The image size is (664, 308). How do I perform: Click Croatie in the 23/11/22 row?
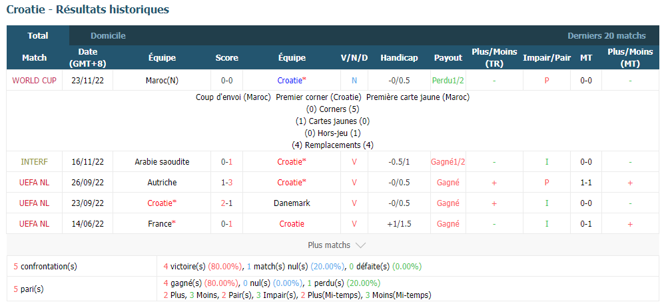tap(292, 81)
